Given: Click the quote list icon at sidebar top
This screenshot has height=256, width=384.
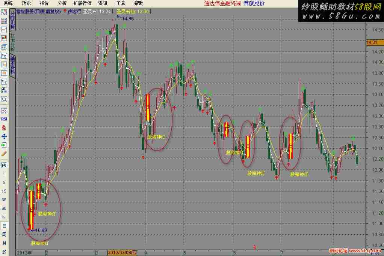Looking at the screenshot, I should [4, 12].
